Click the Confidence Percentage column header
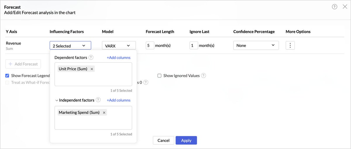This screenshot has width=351, height=149. [254, 31]
